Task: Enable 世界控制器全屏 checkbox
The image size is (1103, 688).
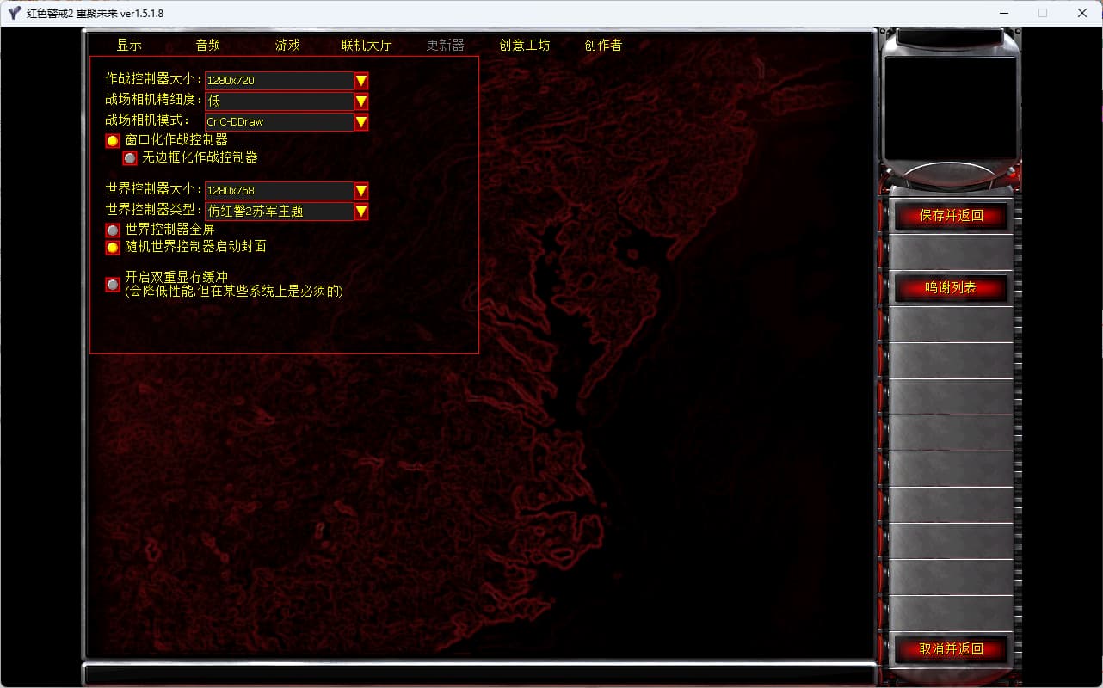Action: [113, 230]
